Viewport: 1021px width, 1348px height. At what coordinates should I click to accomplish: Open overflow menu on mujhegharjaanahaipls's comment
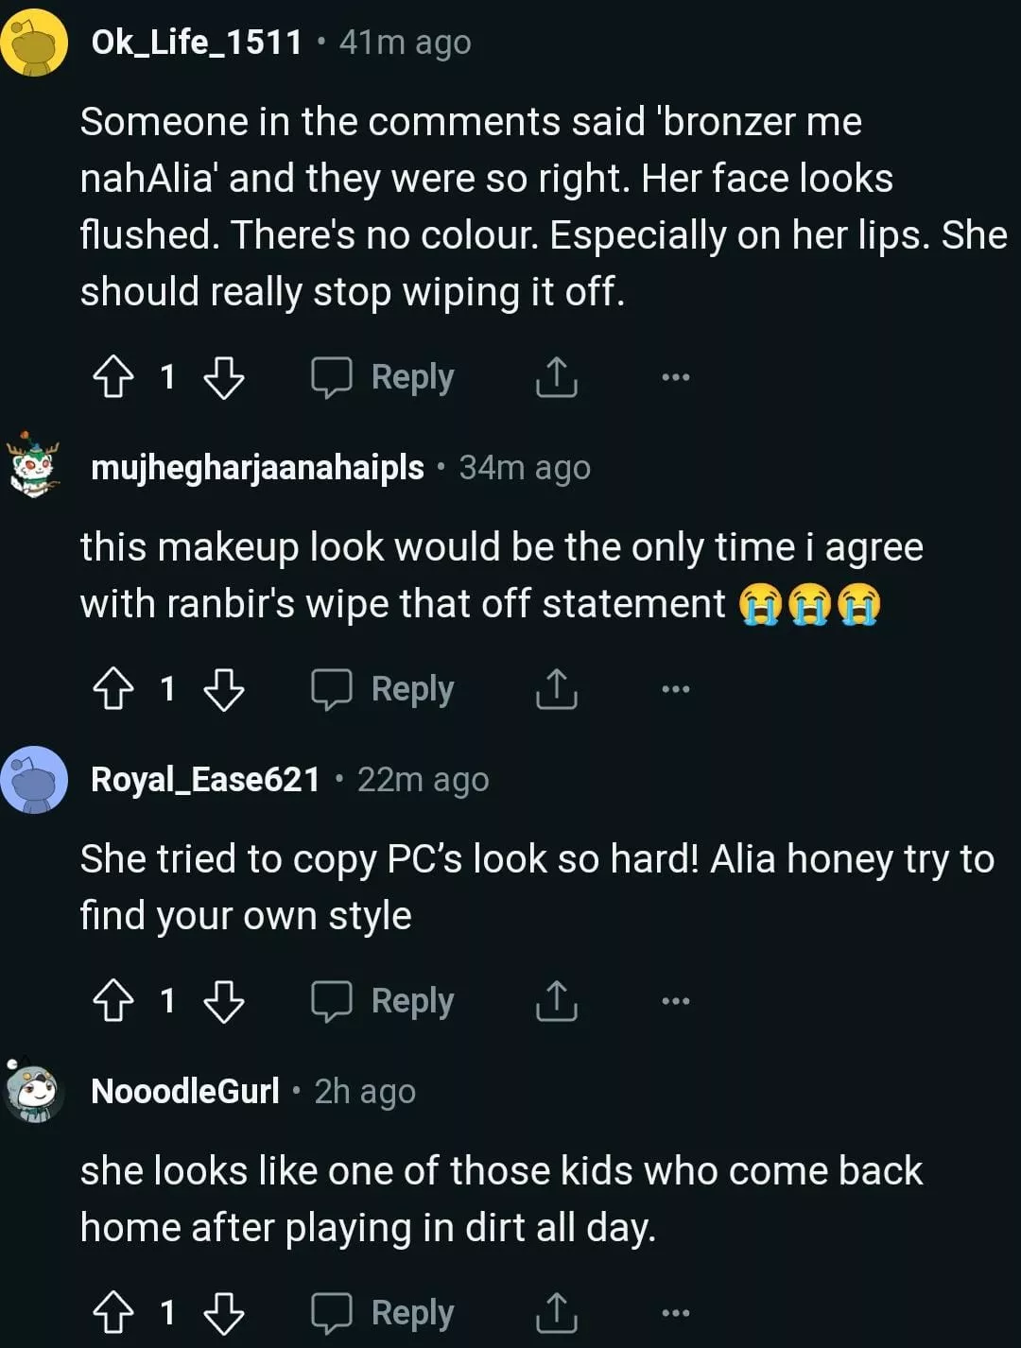675,689
